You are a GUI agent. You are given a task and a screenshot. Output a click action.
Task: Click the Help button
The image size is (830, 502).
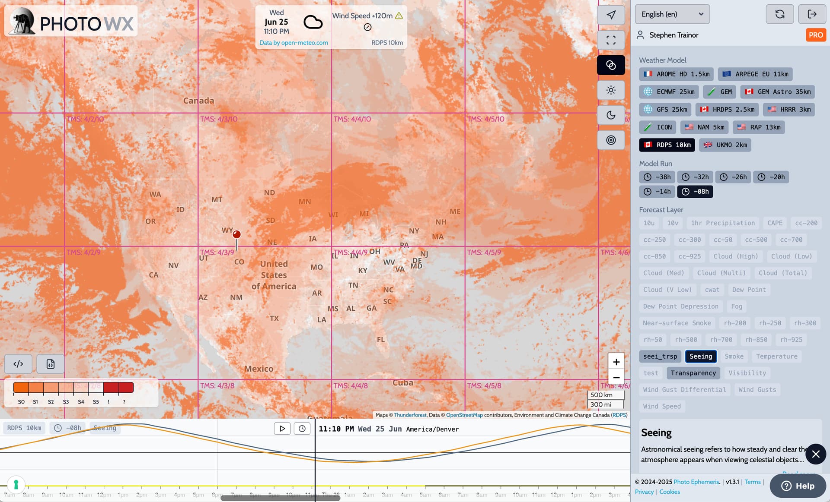(x=798, y=486)
